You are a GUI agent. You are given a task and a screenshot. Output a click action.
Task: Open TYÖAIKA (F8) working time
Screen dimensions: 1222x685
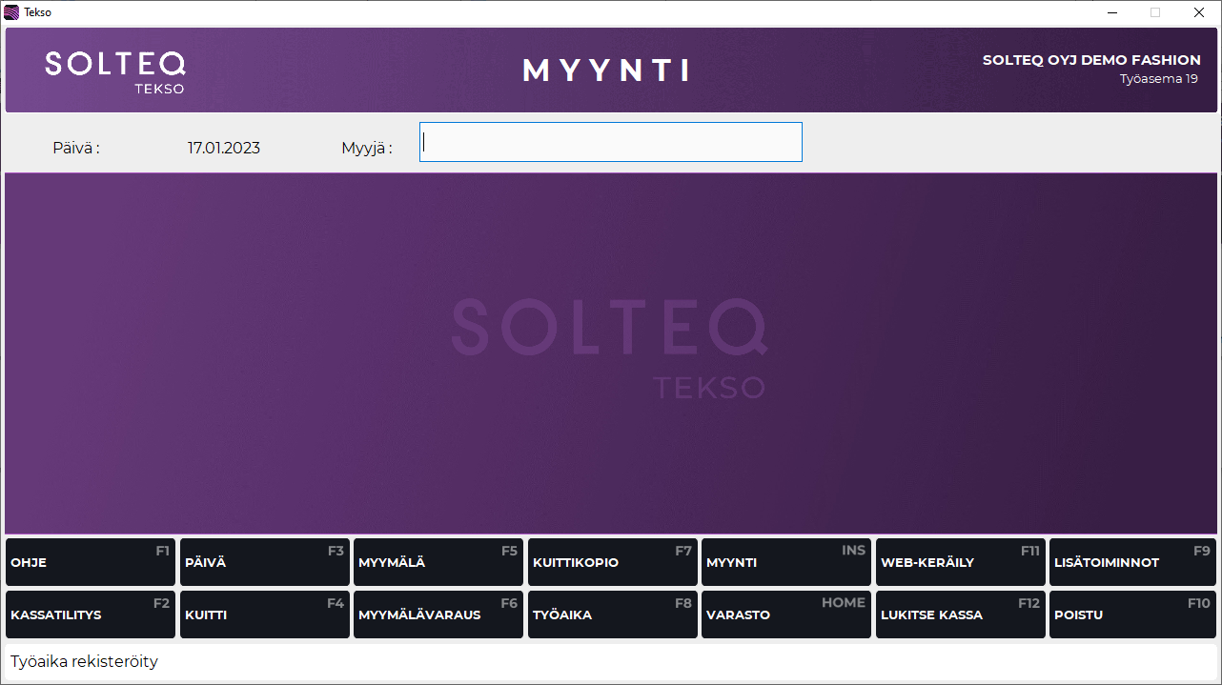coord(612,614)
